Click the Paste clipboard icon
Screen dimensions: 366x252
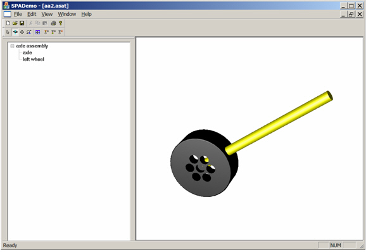(44, 23)
